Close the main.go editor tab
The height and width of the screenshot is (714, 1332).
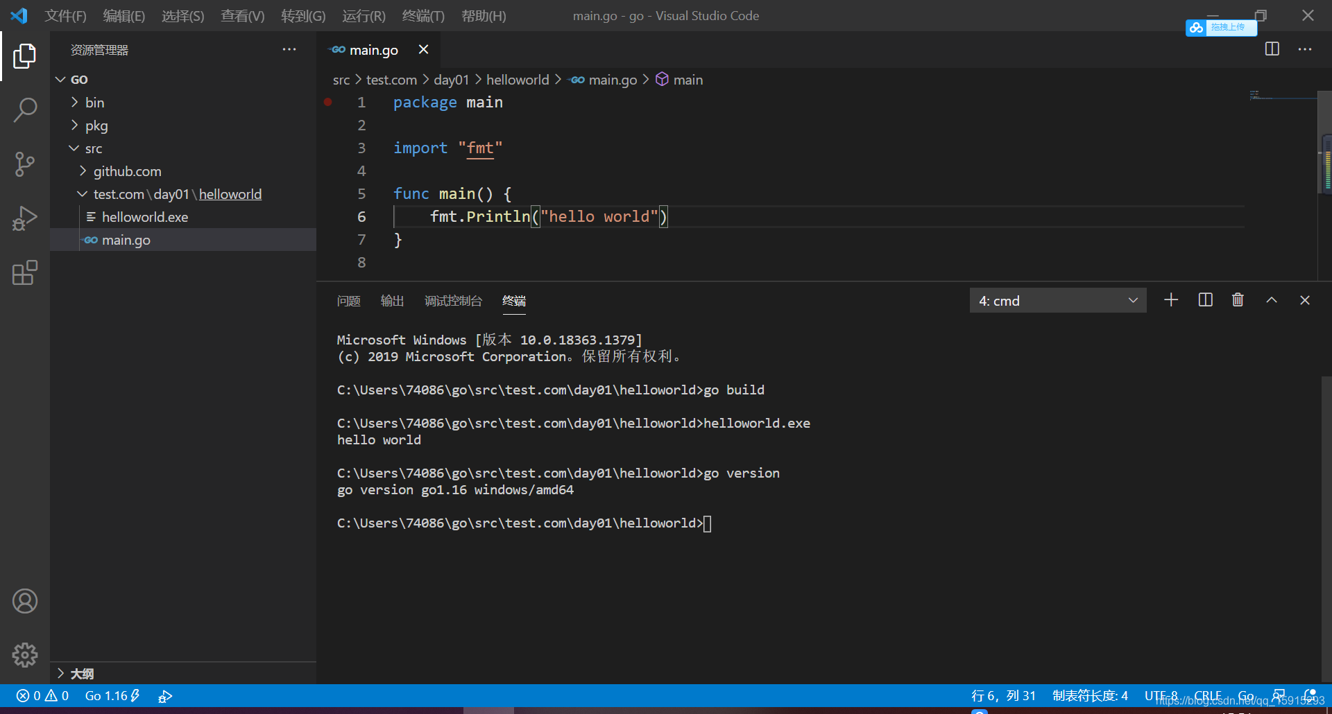click(423, 49)
